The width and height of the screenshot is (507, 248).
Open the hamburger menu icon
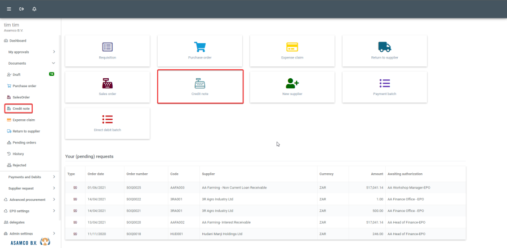coord(8,9)
